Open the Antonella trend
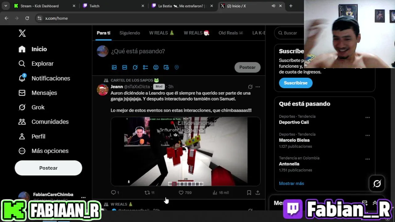This screenshot has height=222, width=395. coord(289,164)
